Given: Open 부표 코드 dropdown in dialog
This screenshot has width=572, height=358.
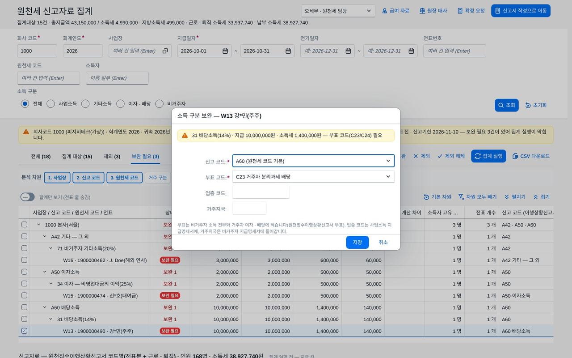Looking at the screenshot, I should click(x=313, y=177).
